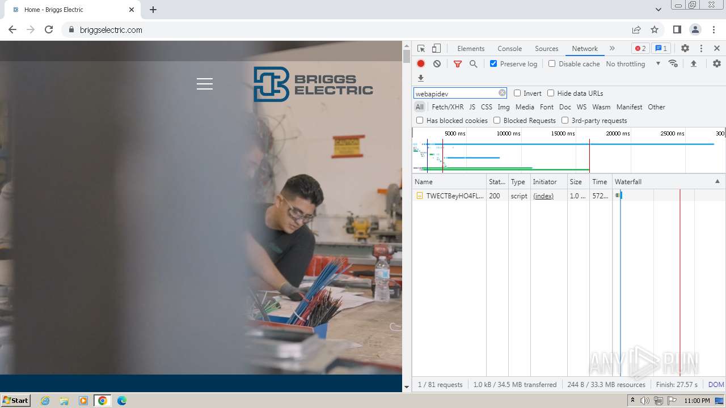726x408 pixels.
Task: Stop recording network log red button
Action: pos(421,64)
